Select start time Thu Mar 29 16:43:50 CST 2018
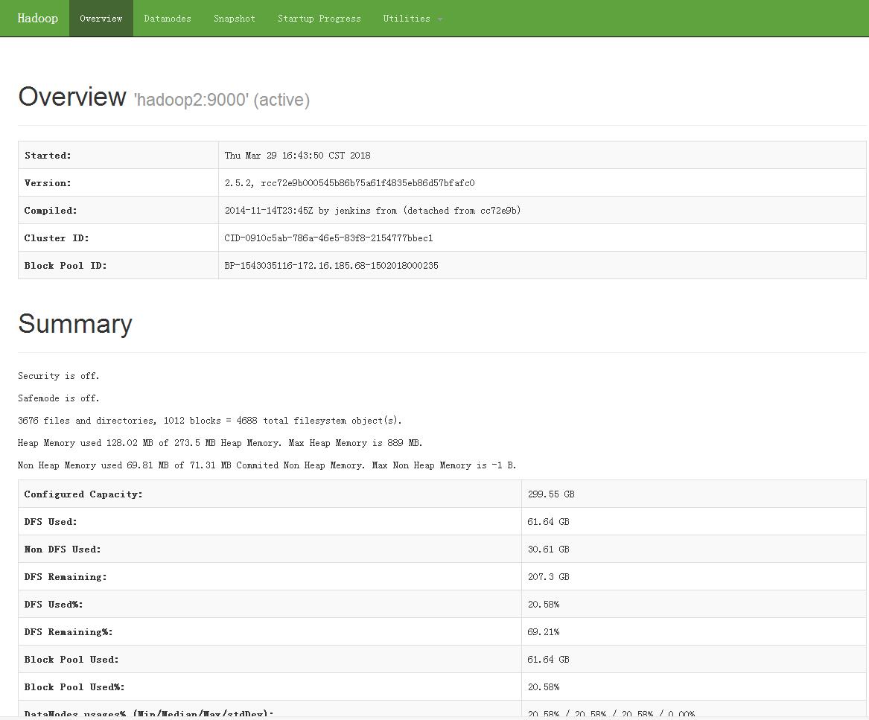The image size is (869, 720). (x=298, y=155)
